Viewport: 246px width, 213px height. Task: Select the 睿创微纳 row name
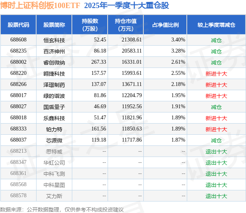[x=54, y=62]
